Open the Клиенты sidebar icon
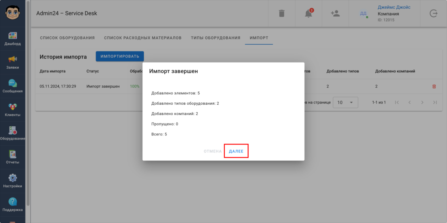447x223 pixels. pyautogui.click(x=13, y=107)
